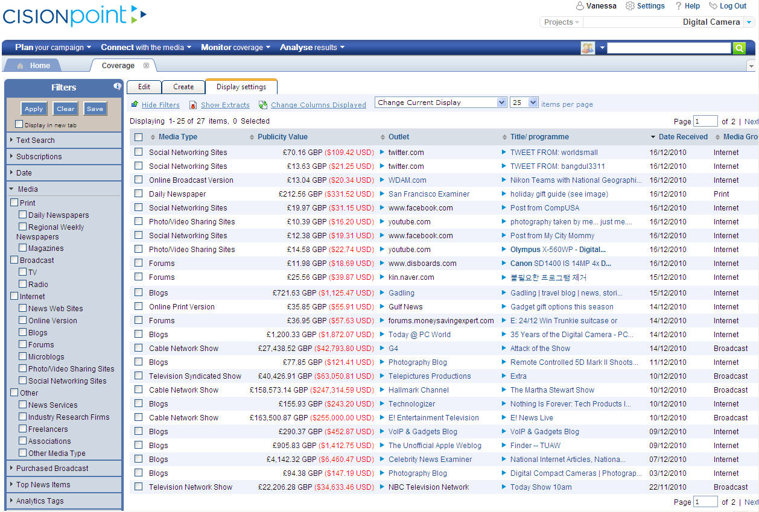Click the Filters panel info icon
Image resolution: width=759 pixels, height=512 pixels.
[x=117, y=87]
